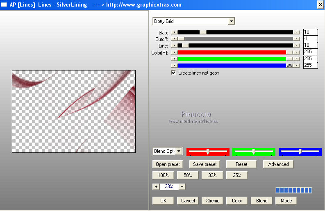Click the blue blend slider
Viewport: 325px width, 211px height.
tap(300, 152)
